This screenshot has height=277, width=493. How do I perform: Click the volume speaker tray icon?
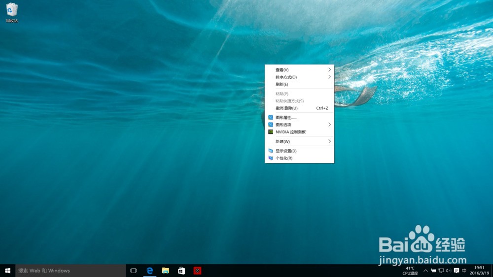(x=448, y=271)
